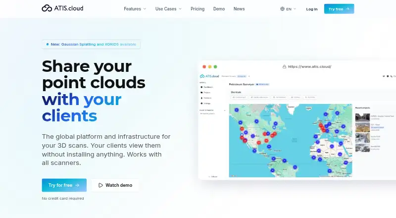The image size is (396, 218).
Task: Collapse the favorite projects section chevron
Action: [x=225, y=110]
